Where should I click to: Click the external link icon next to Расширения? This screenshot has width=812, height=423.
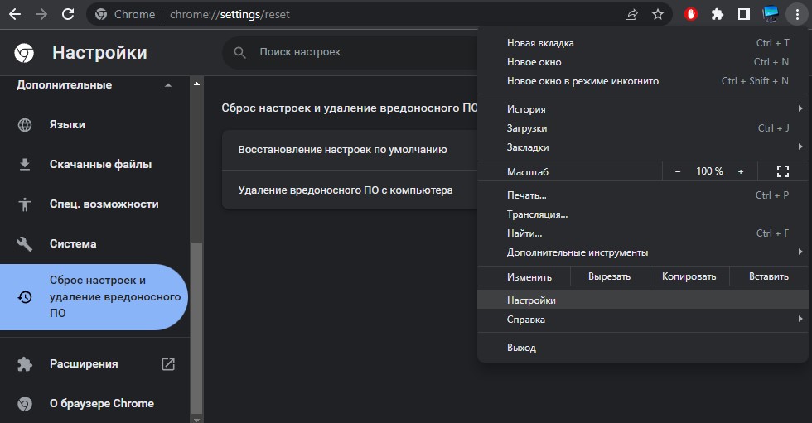(168, 364)
